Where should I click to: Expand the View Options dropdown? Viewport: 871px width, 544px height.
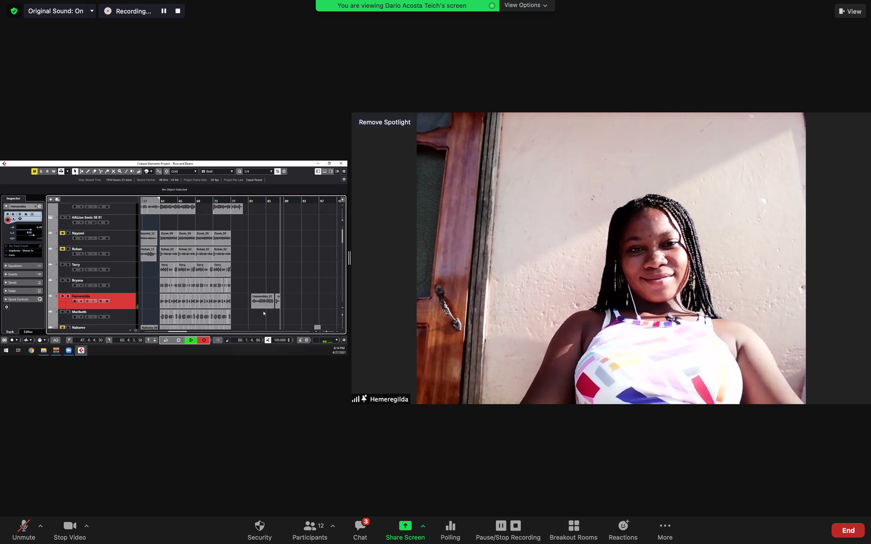(526, 5)
